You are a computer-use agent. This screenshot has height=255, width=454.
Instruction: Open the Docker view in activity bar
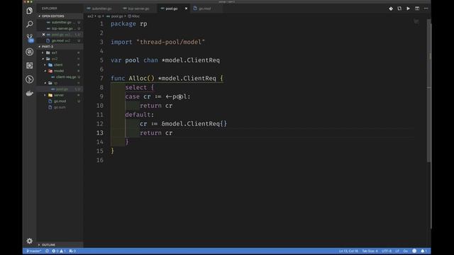pos(30,93)
